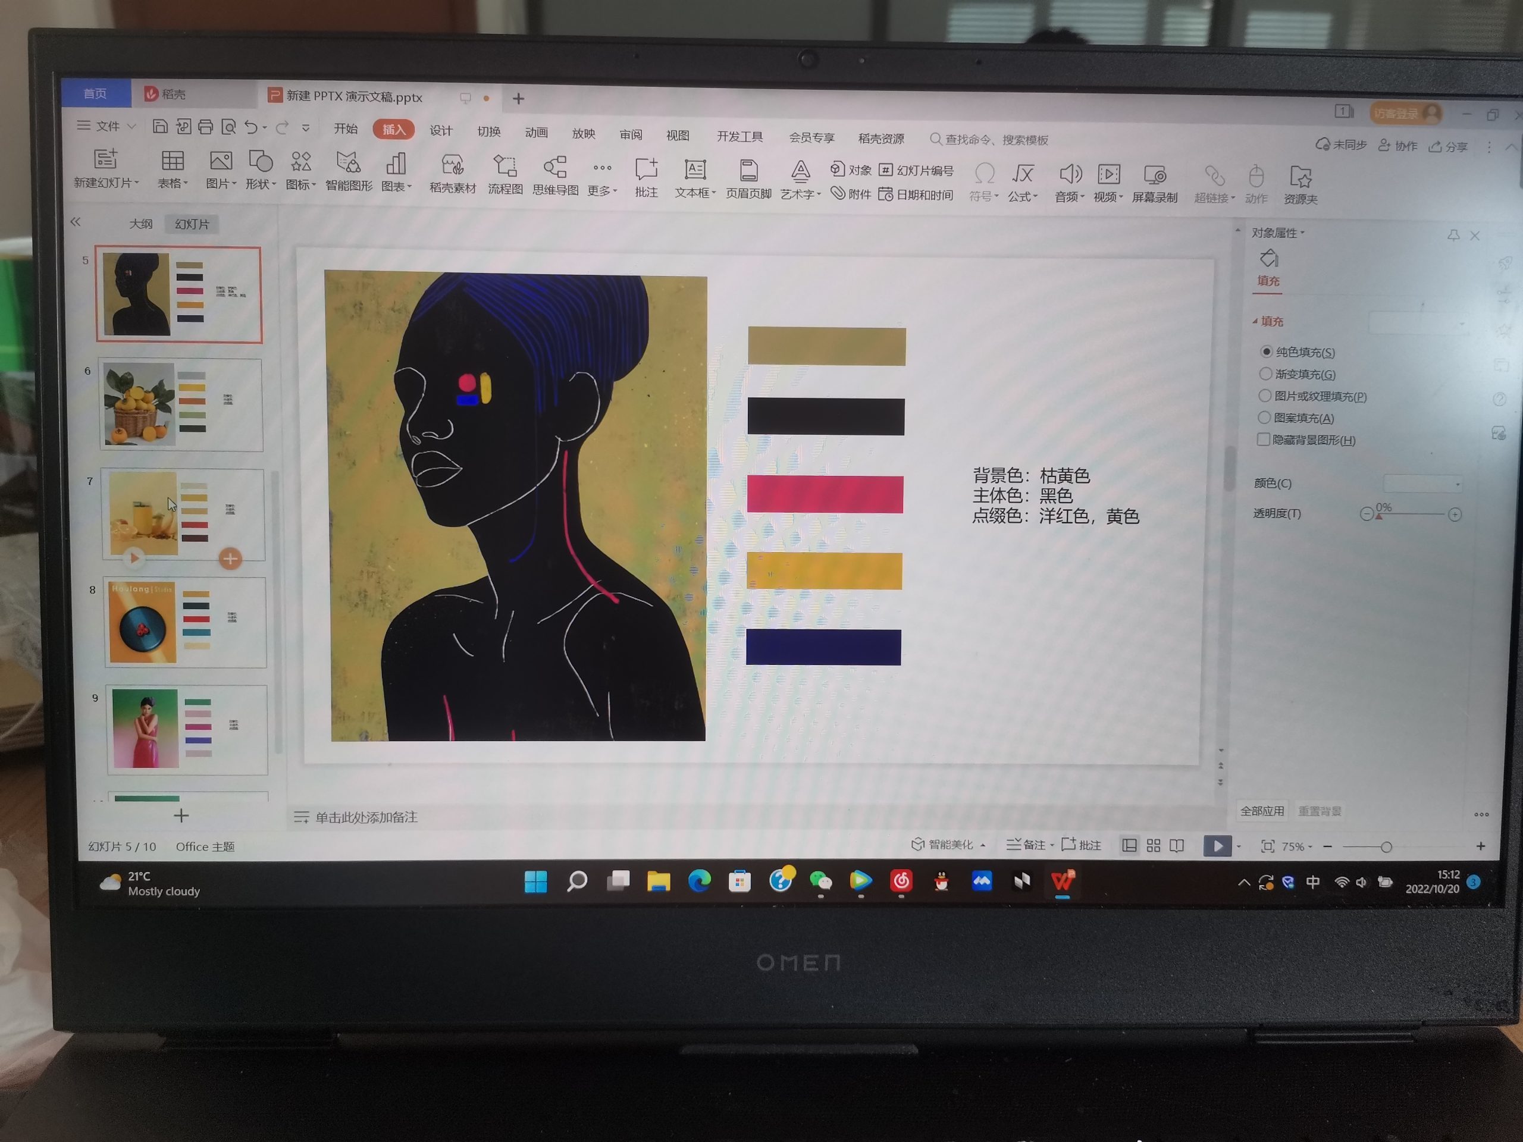Screen dimensions: 1523x1142
Task: Start slideshow from status bar play button
Action: [x=1217, y=845]
